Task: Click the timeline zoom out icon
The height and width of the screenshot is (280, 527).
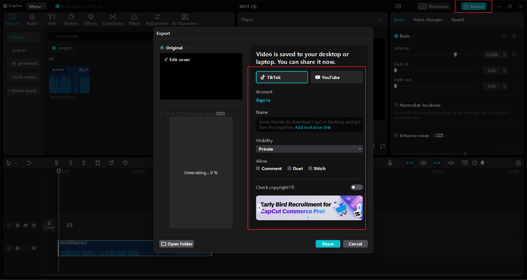Action: 475,163
